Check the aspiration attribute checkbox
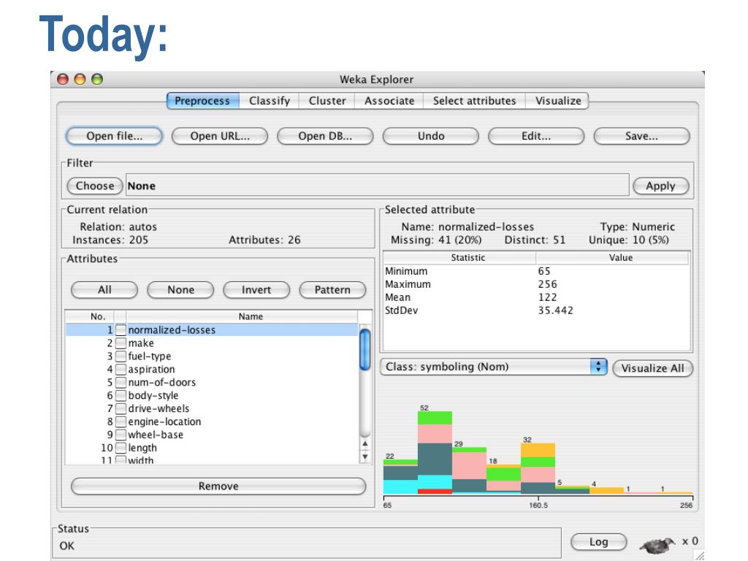The height and width of the screenshot is (561, 748). (121, 369)
